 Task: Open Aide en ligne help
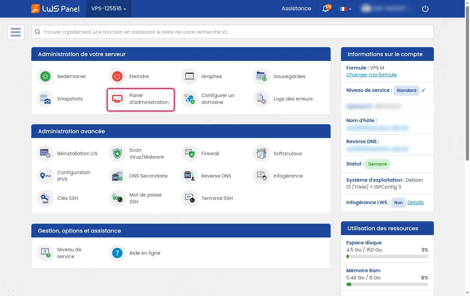135,253
